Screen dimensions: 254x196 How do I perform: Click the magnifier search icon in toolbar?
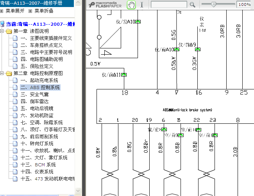click(192, 5)
